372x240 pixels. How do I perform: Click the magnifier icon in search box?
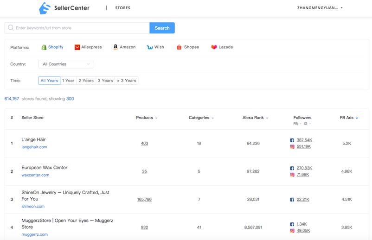[x=11, y=28]
